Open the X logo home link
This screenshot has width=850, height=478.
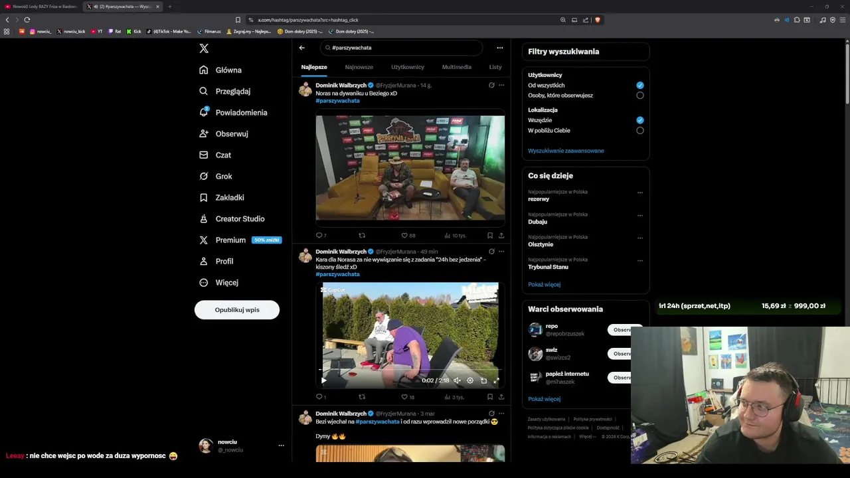pyautogui.click(x=204, y=48)
